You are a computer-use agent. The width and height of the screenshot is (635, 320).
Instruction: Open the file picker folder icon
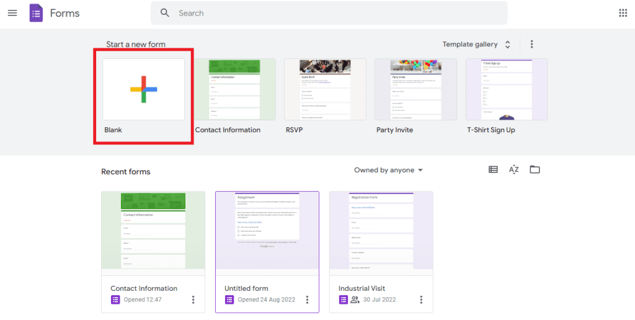pos(535,170)
